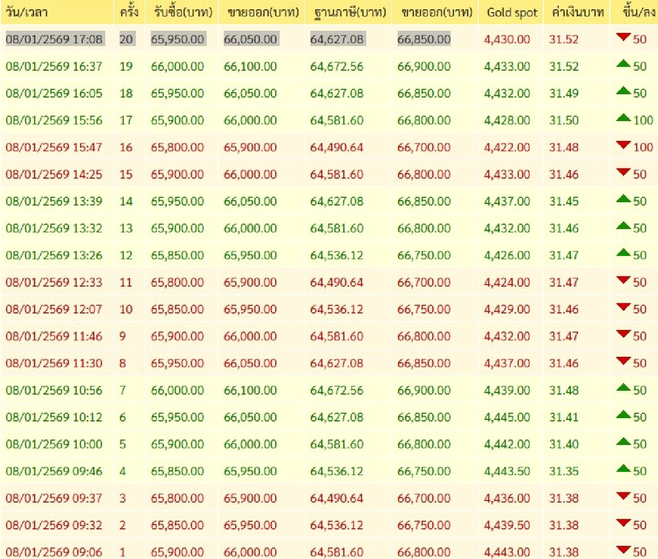Click the green up arrow in the 13:39 row
This screenshot has height=559, width=658.
pos(623,199)
